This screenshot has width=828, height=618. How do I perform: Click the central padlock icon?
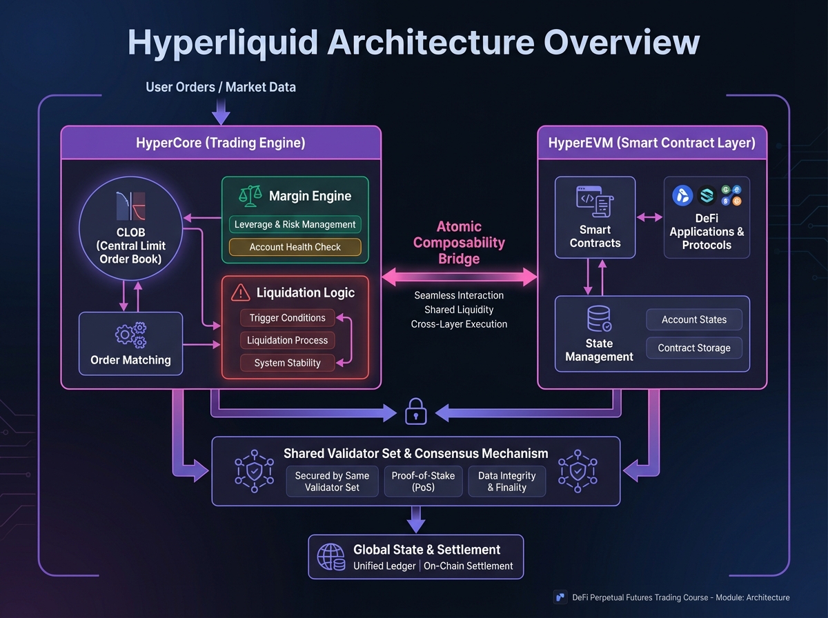coord(415,413)
